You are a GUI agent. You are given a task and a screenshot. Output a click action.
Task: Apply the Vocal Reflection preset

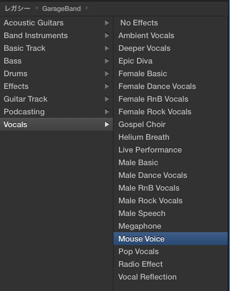(x=171, y=277)
